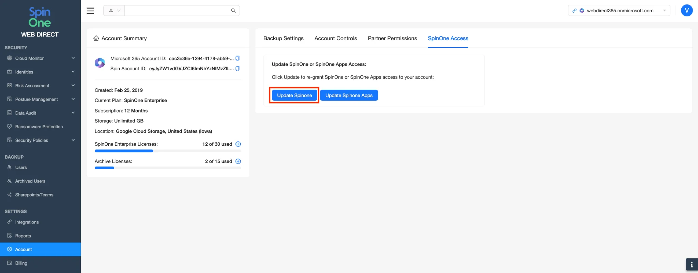Open the search type dropdown
The height and width of the screenshot is (273, 698).
coord(114,11)
